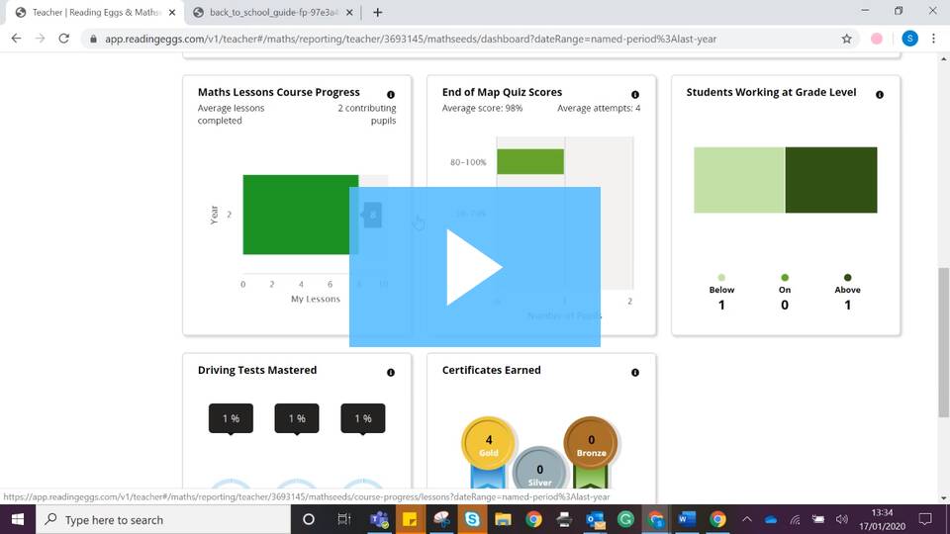The width and height of the screenshot is (950, 534).
Task: Open the printer app from the taskbar
Action: (x=564, y=519)
